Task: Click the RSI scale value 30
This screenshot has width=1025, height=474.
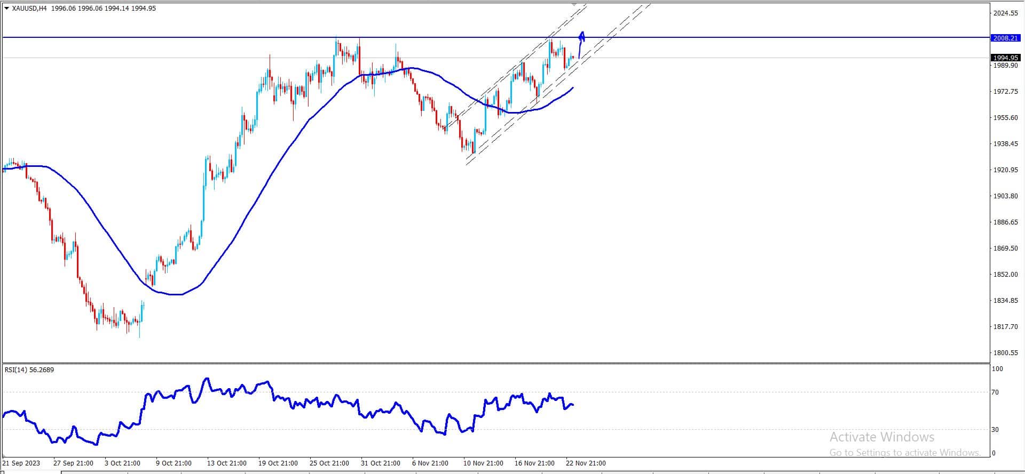Action: tap(995, 430)
